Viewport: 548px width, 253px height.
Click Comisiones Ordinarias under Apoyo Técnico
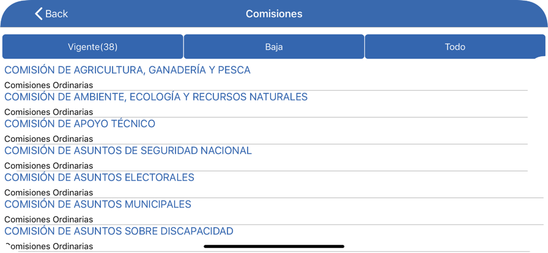pyautogui.click(x=49, y=139)
